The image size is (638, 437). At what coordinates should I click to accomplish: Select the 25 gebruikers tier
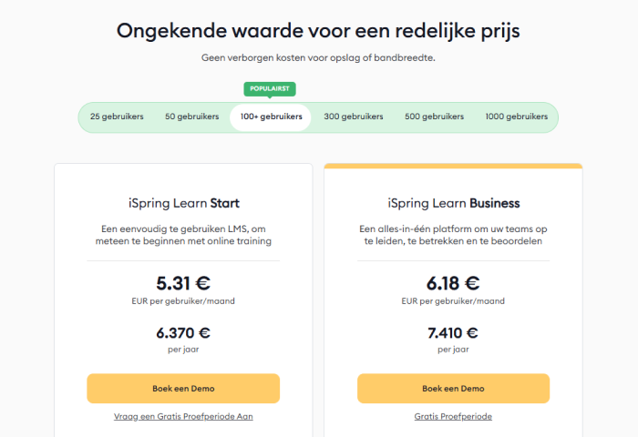117,117
